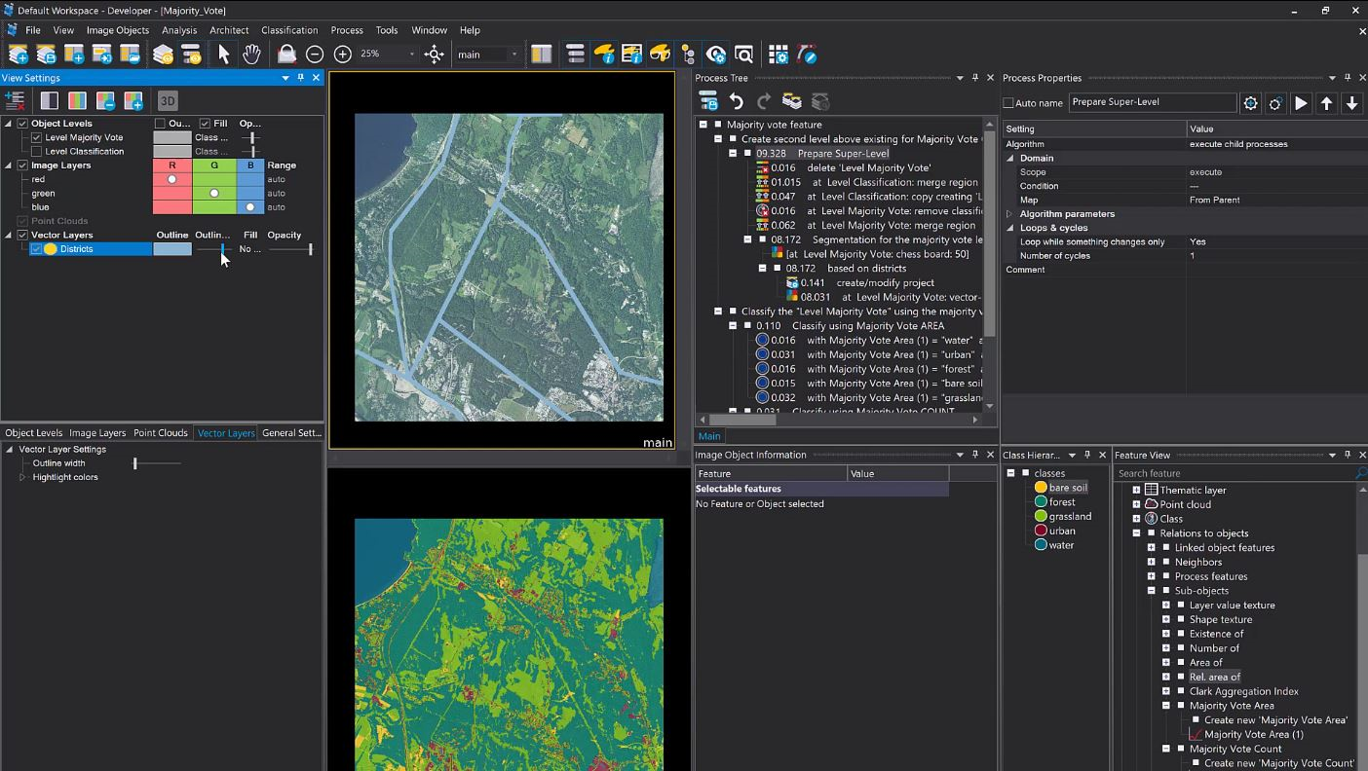Expand the Thematic layer feature node
The height and width of the screenshot is (771, 1368).
1136,490
